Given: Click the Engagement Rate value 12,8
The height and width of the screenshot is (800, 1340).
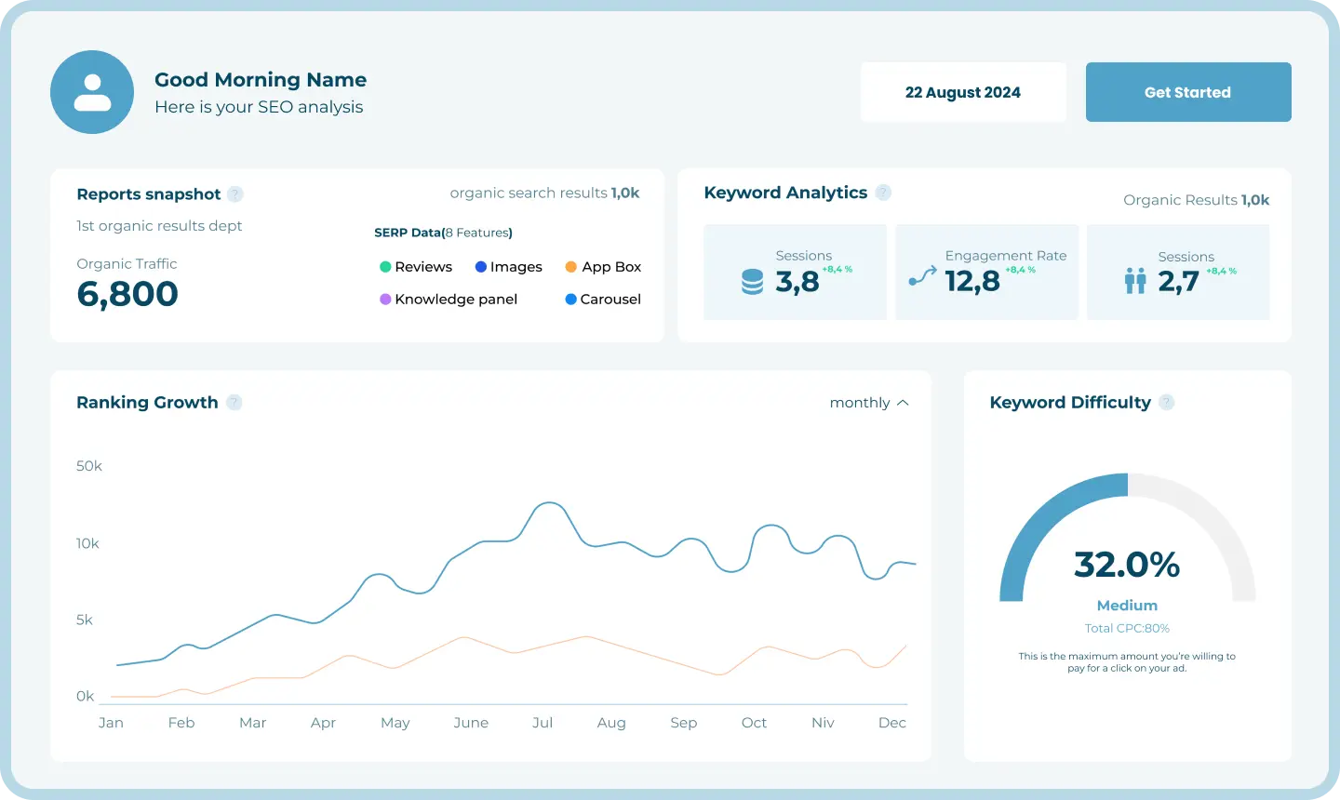Looking at the screenshot, I should tap(972, 281).
